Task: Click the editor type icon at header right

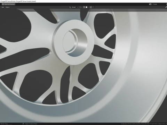Action: pos(166,7)
